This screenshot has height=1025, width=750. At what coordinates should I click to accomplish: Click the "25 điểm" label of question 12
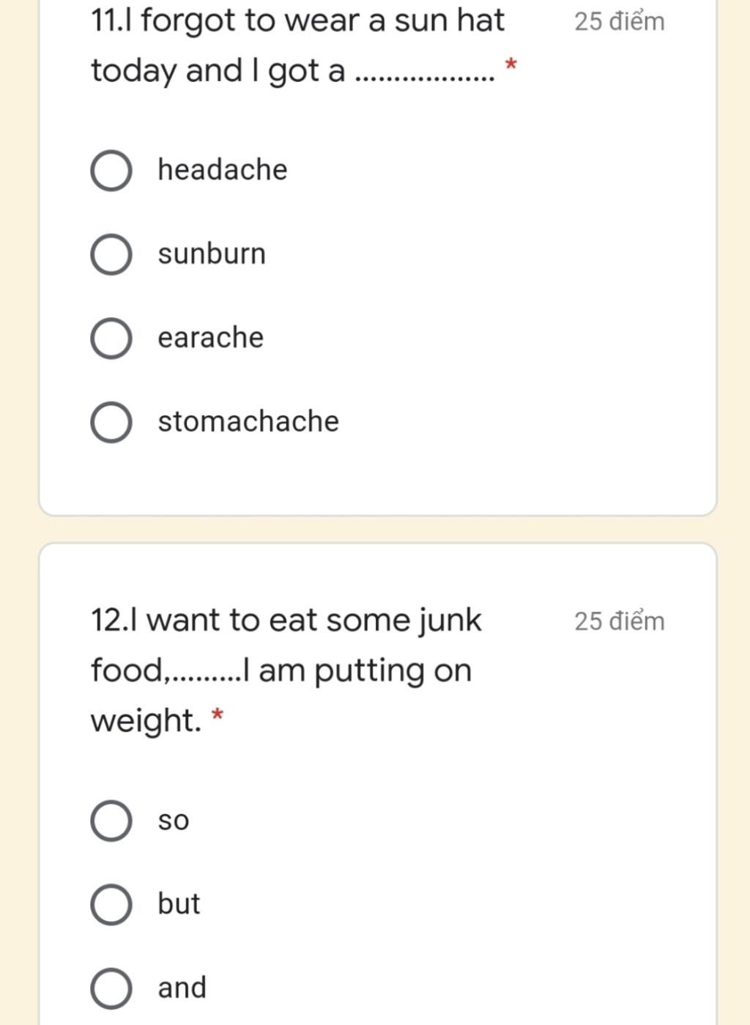620,621
